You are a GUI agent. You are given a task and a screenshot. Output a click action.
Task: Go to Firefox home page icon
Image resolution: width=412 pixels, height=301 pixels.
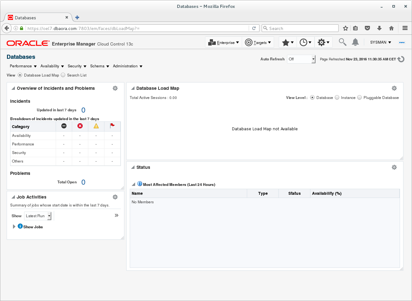(x=391, y=28)
